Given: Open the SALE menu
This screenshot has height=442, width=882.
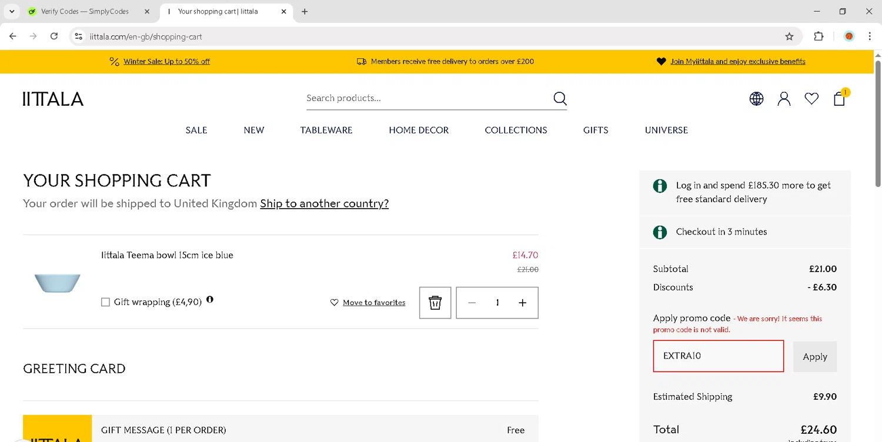Looking at the screenshot, I should pos(196,130).
